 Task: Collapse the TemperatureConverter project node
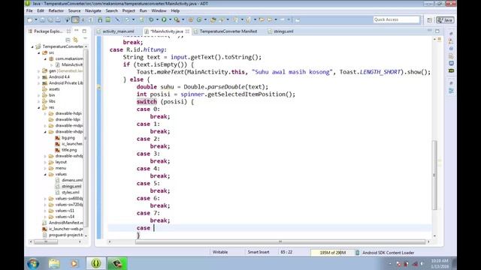32,46
